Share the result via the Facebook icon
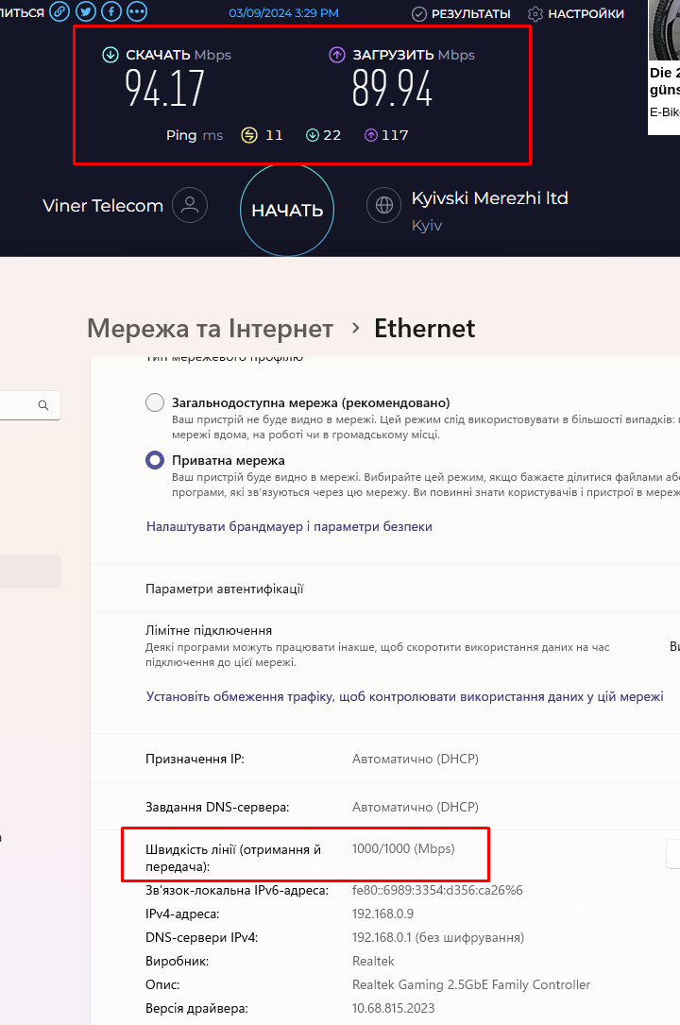680x1025 pixels. [x=111, y=11]
